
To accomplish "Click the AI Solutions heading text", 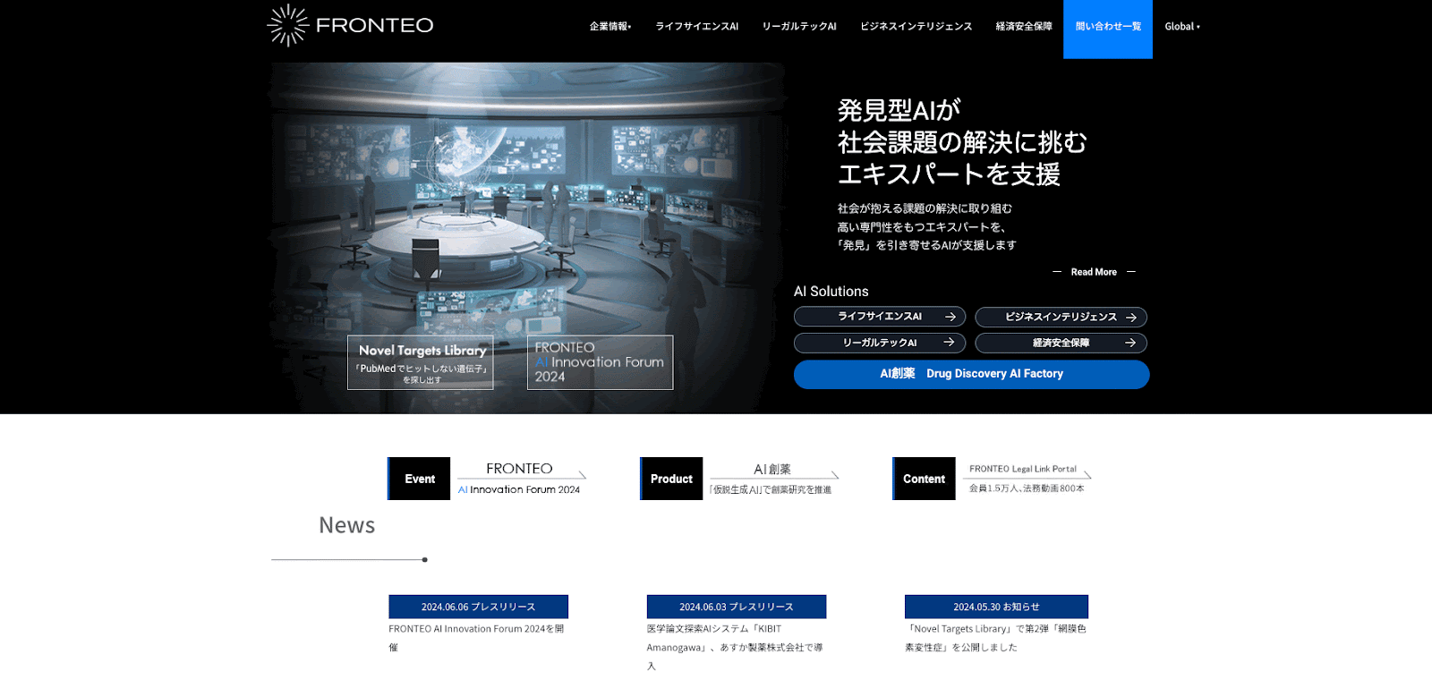I will click(x=831, y=292).
